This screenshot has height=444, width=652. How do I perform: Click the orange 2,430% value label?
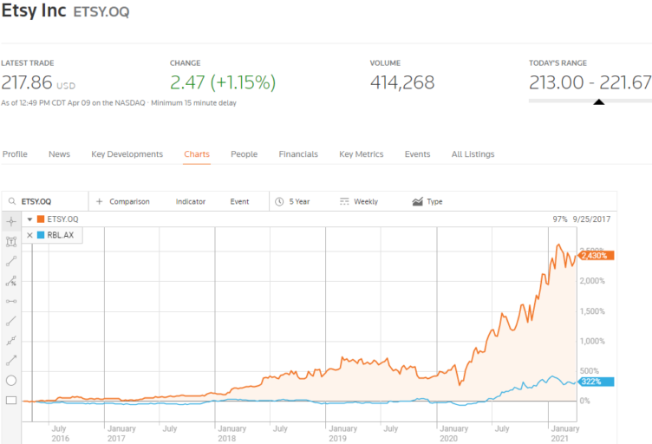pos(596,256)
